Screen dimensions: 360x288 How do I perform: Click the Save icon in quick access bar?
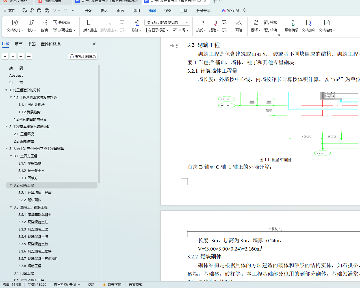(x=25, y=10)
